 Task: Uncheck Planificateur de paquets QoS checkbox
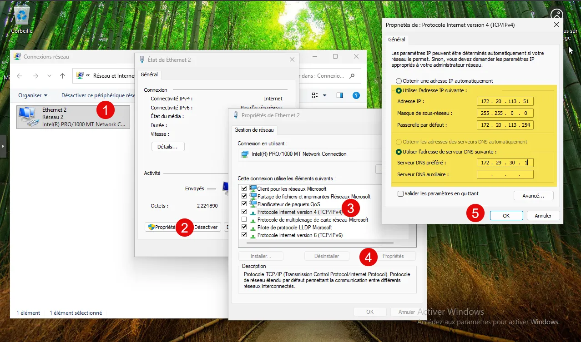click(244, 204)
